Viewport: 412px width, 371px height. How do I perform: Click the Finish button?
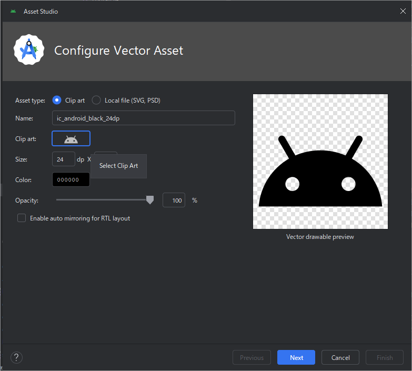click(385, 358)
